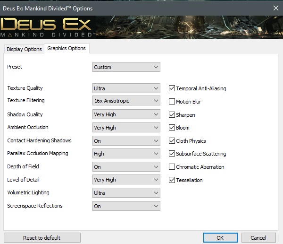Screen dimensions: 283x244
Task: Confirm settings with the OK button
Action: 220,238
